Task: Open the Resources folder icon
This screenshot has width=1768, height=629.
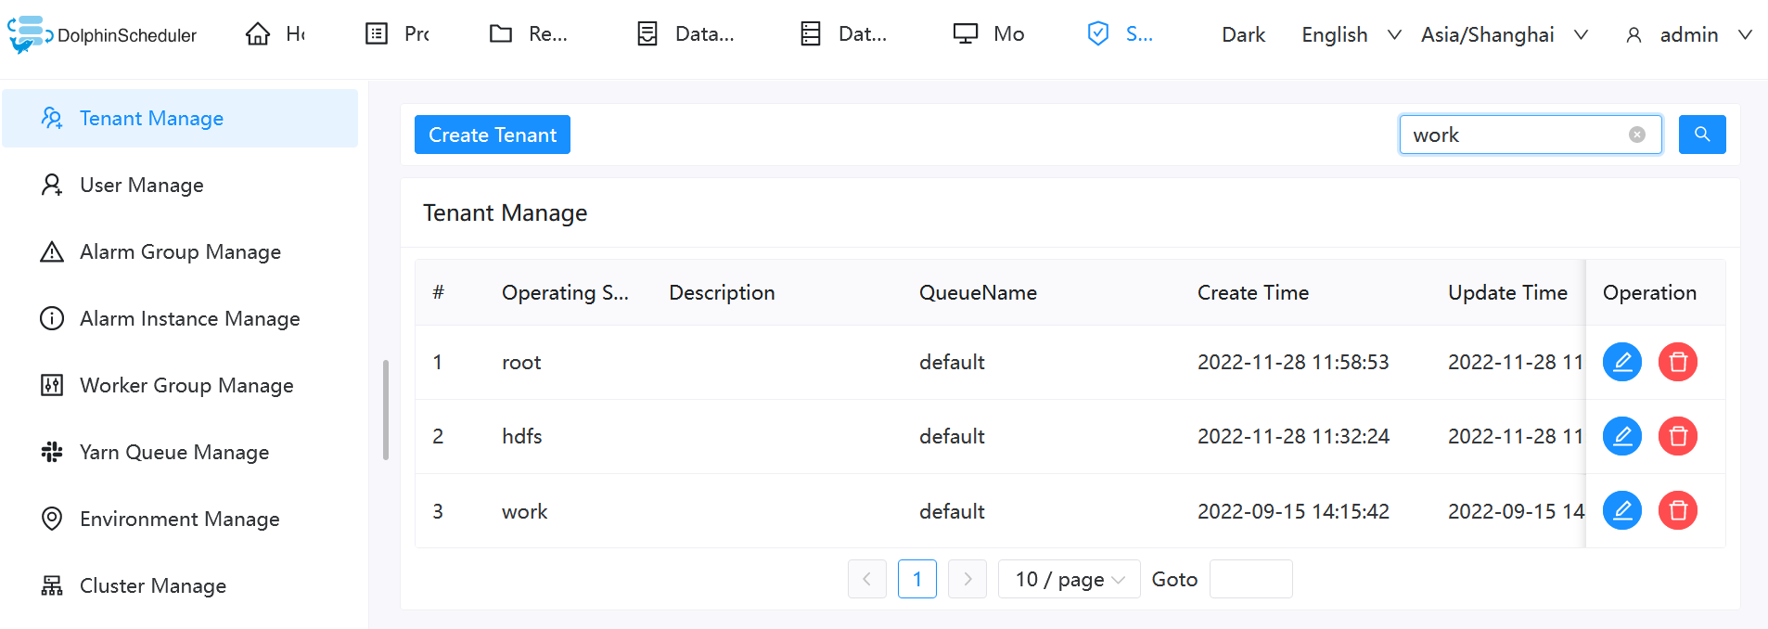Action: pyautogui.click(x=501, y=34)
